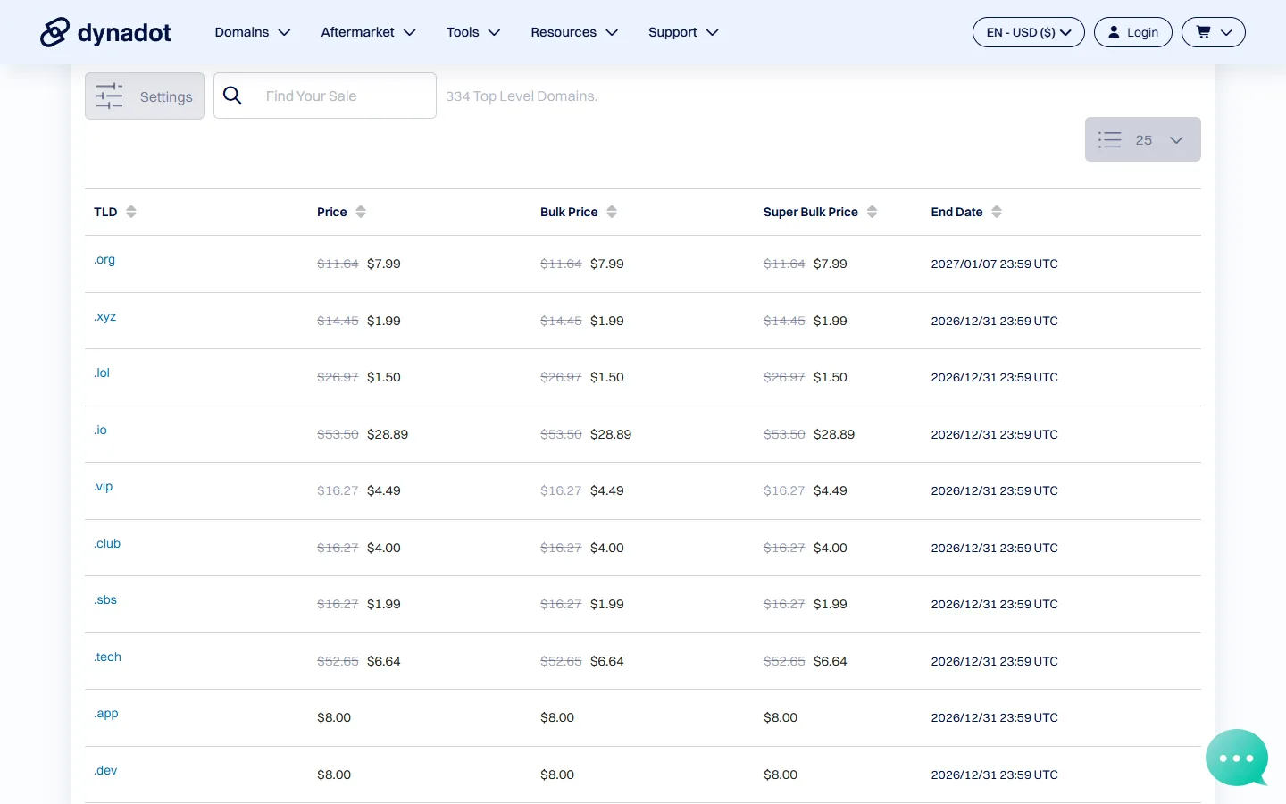Open the .lol TLD link
1286x804 pixels.
[x=102, y=373]
